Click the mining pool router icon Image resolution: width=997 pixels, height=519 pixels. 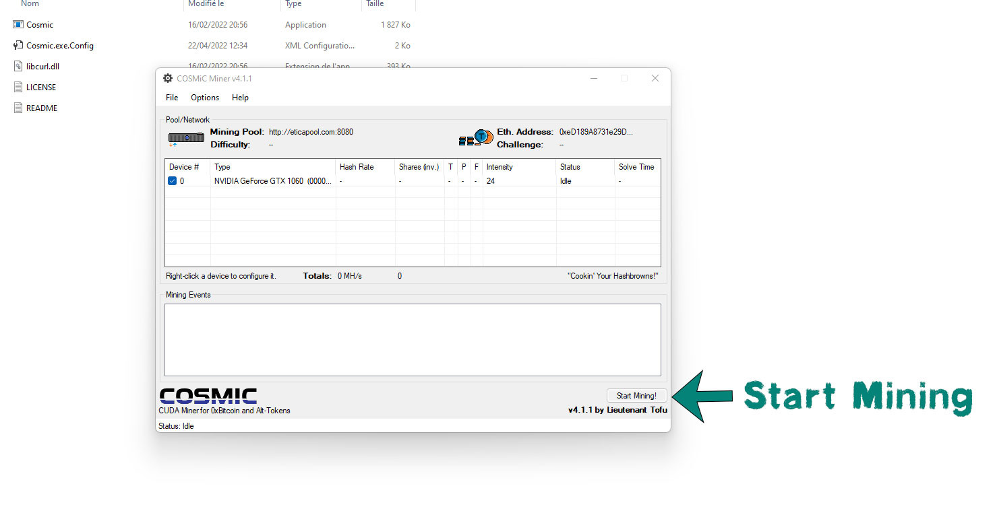[x=186, y=138]
